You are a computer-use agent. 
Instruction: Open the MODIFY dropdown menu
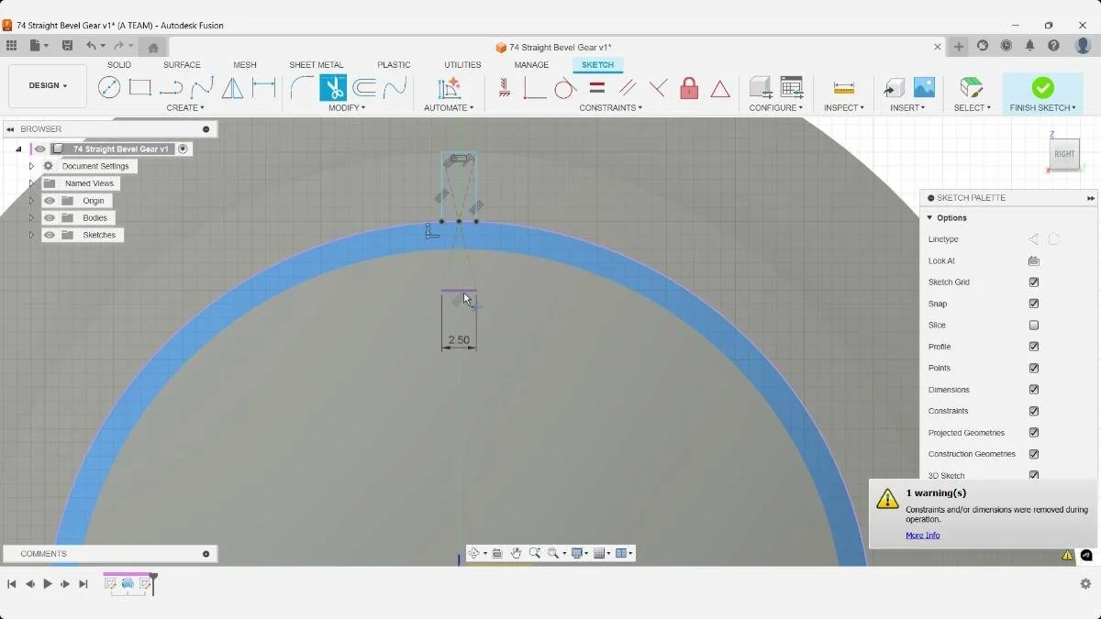pos(347,108)
